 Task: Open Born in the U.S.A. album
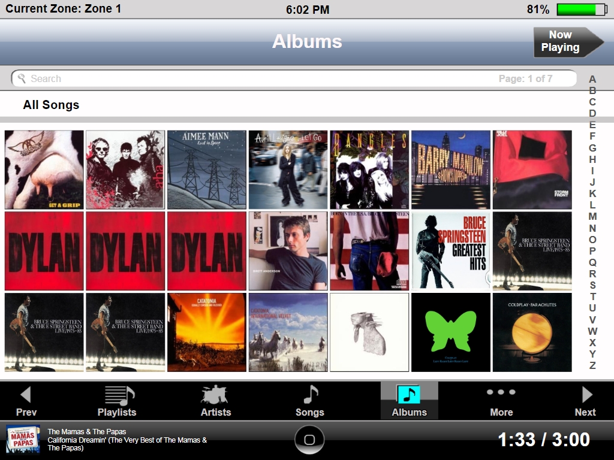point(369,251)
